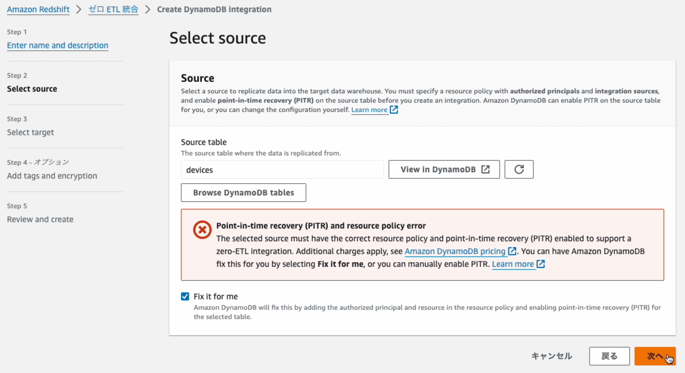Go to ゼロ ETL 統合 breadcrumb
Viewport: 685px width, 373px height.
(113, 9)
